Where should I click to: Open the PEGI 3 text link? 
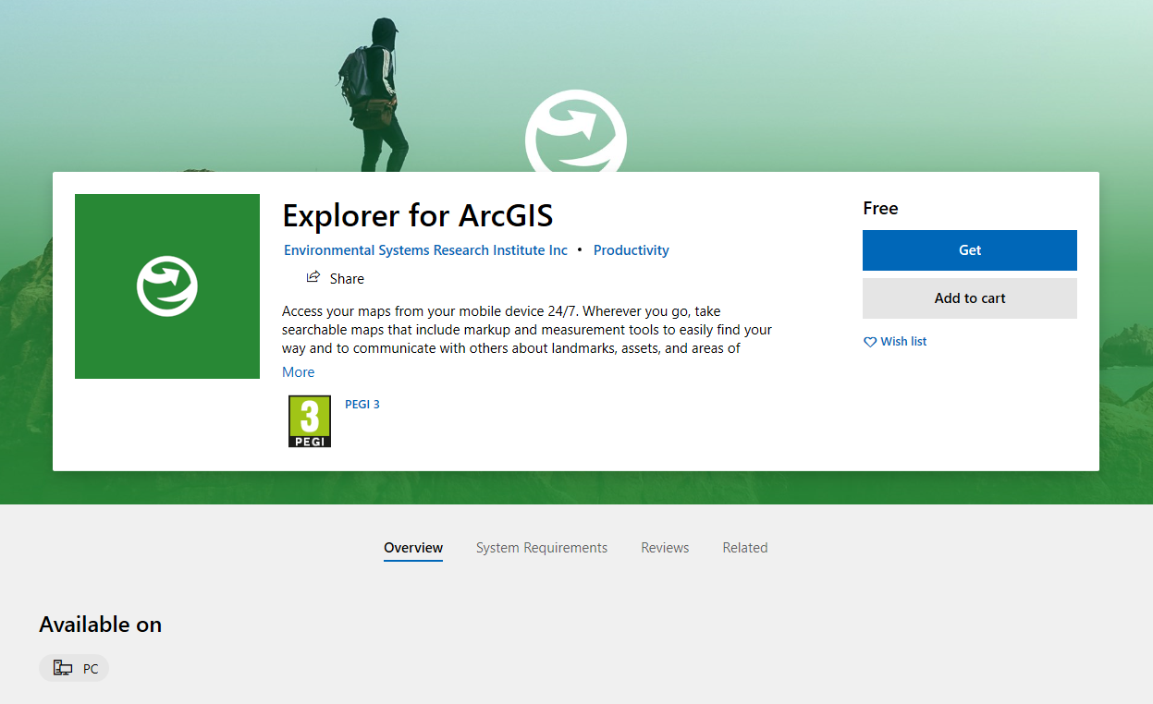(x=362, y=405)
